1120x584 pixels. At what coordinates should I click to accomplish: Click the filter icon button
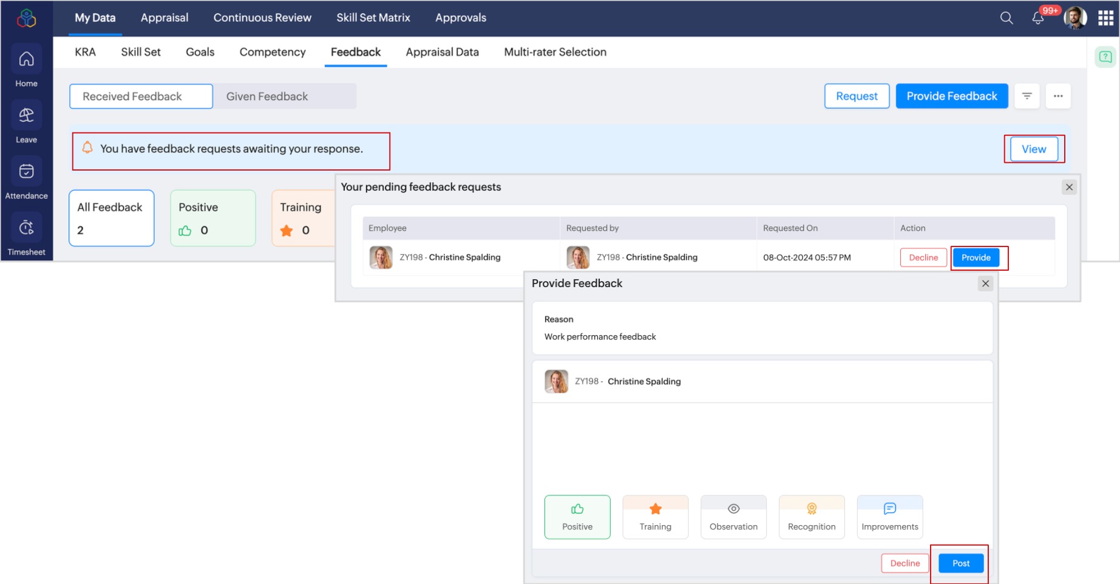1027,96
